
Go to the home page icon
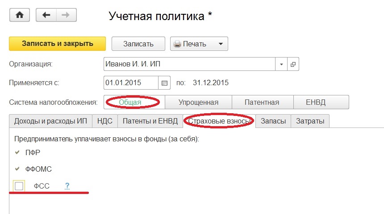tap(20, 15)
